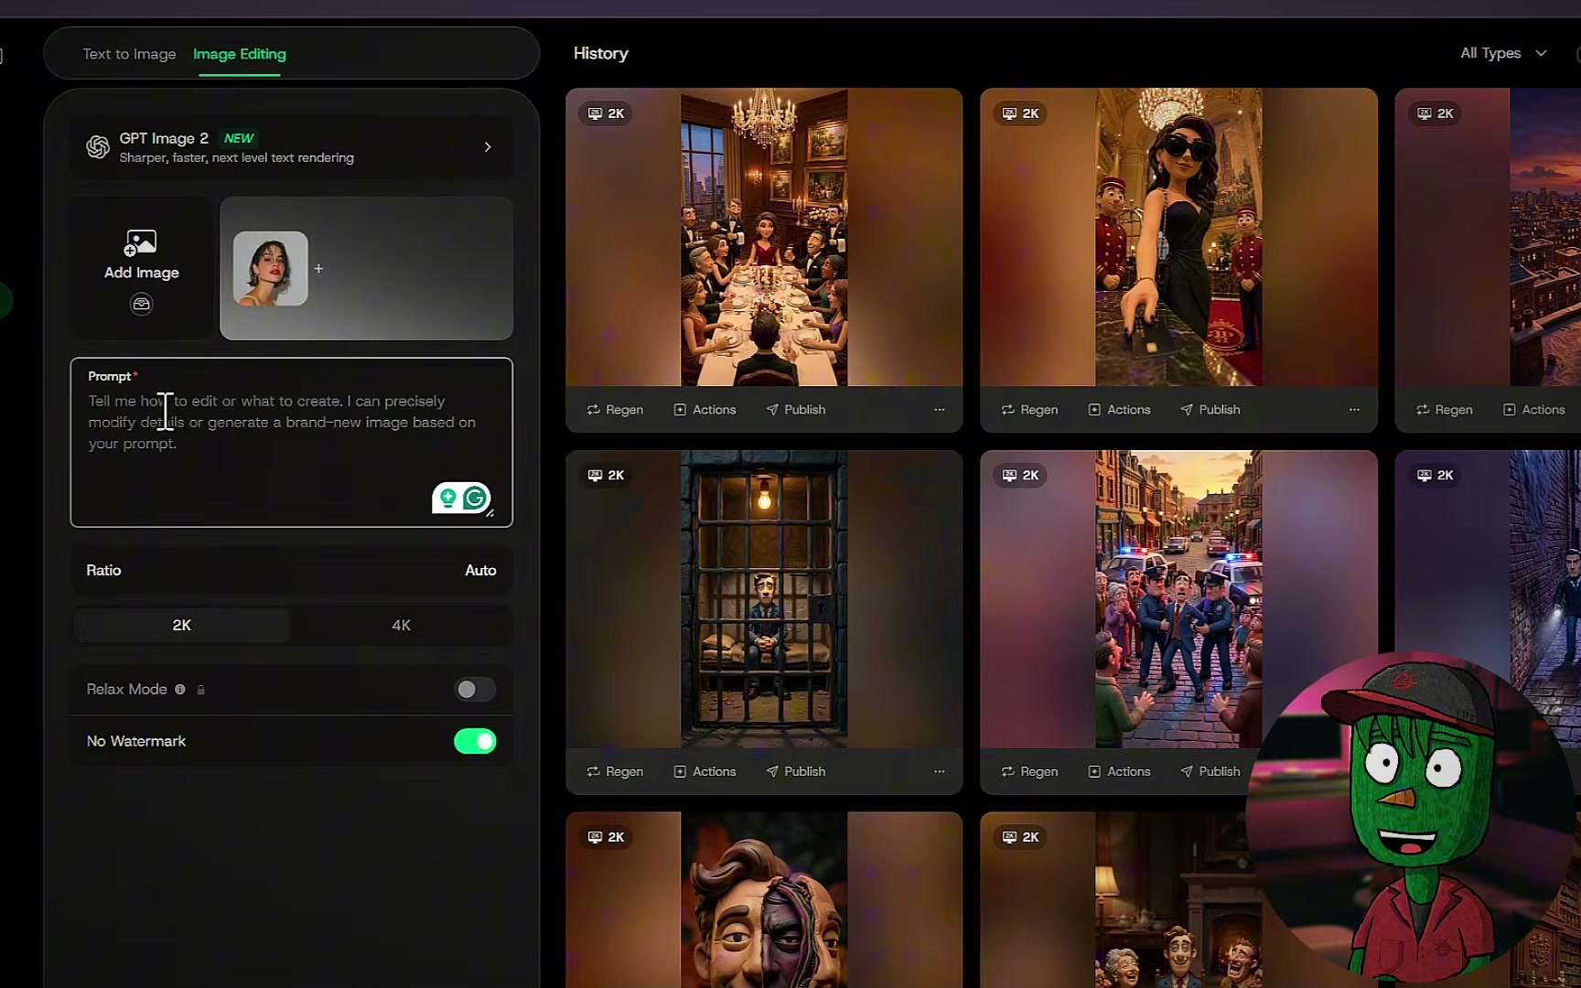Image resolution: width=1581 pixels, height=988 pixels.
Task: Open the jail cell history image
Action: coord(764,599)
